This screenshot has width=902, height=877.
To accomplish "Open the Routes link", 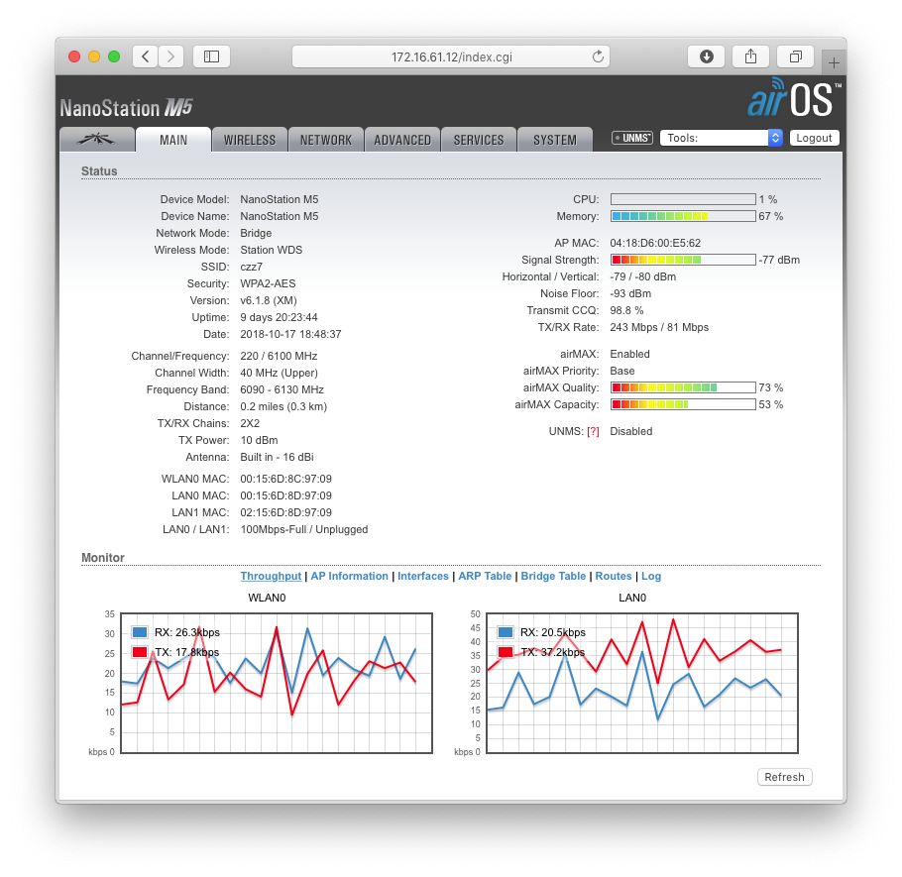I will pos(614,576).
